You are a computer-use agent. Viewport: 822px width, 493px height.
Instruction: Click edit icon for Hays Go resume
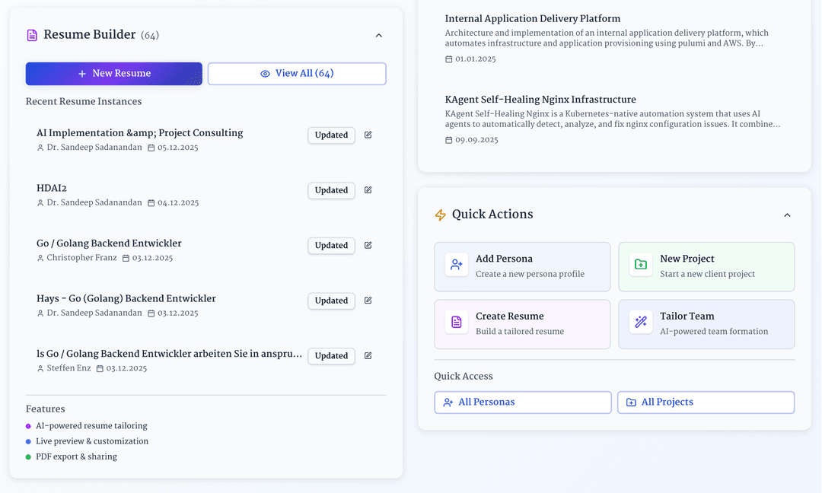click(x=368, y=301)
